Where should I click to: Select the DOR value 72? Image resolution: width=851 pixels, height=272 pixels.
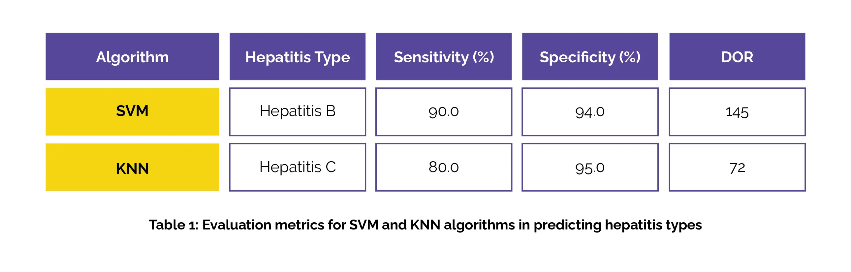pyautogui.click(x=737, y=168)
